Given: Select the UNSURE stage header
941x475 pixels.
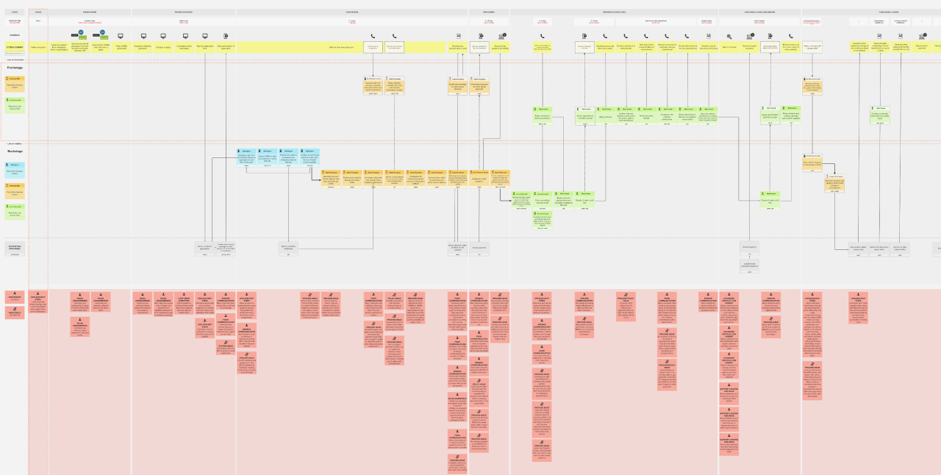Looking at the screenshot, I should pyautogui.click(x=38, y=12).
